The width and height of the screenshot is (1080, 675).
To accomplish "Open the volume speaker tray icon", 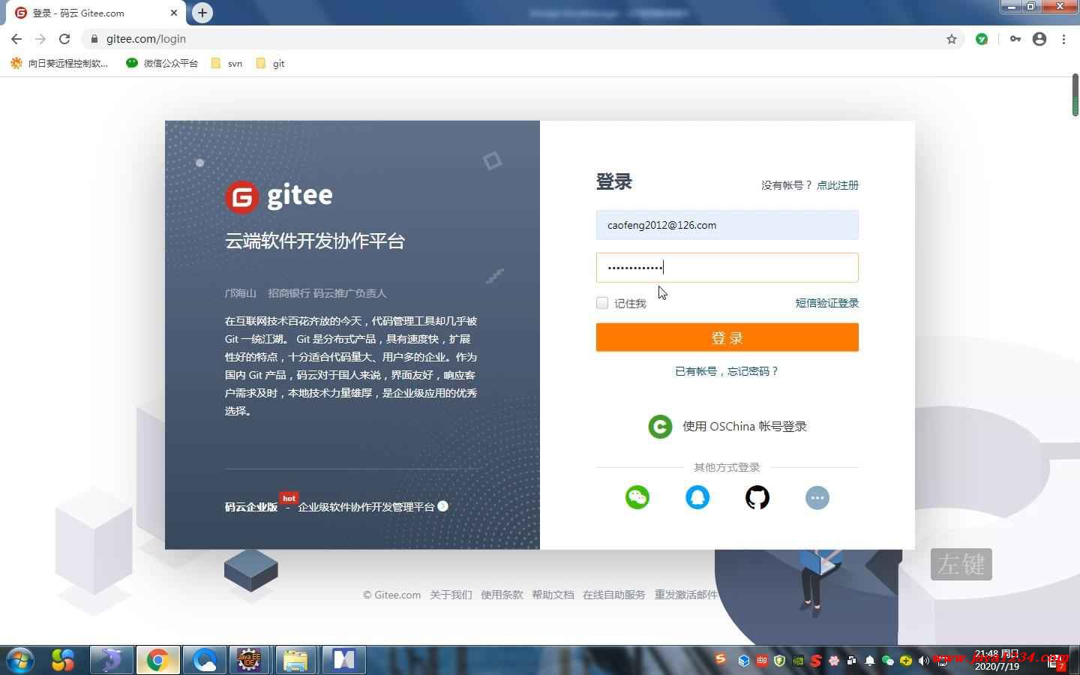I will tap(923, 661).
